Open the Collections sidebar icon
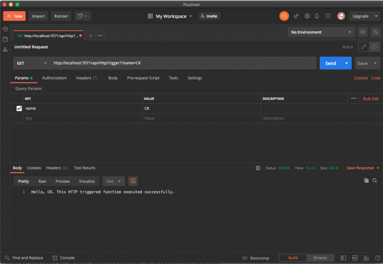The height and width of the screenshot is (264, 383). tap(5, 39)
